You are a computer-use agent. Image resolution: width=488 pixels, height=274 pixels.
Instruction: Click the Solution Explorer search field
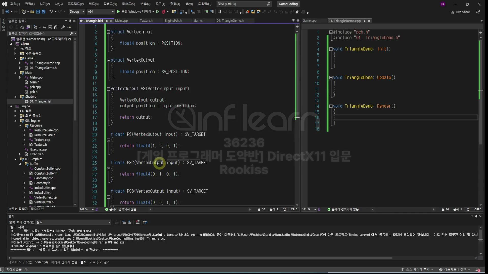pos(38,33)
